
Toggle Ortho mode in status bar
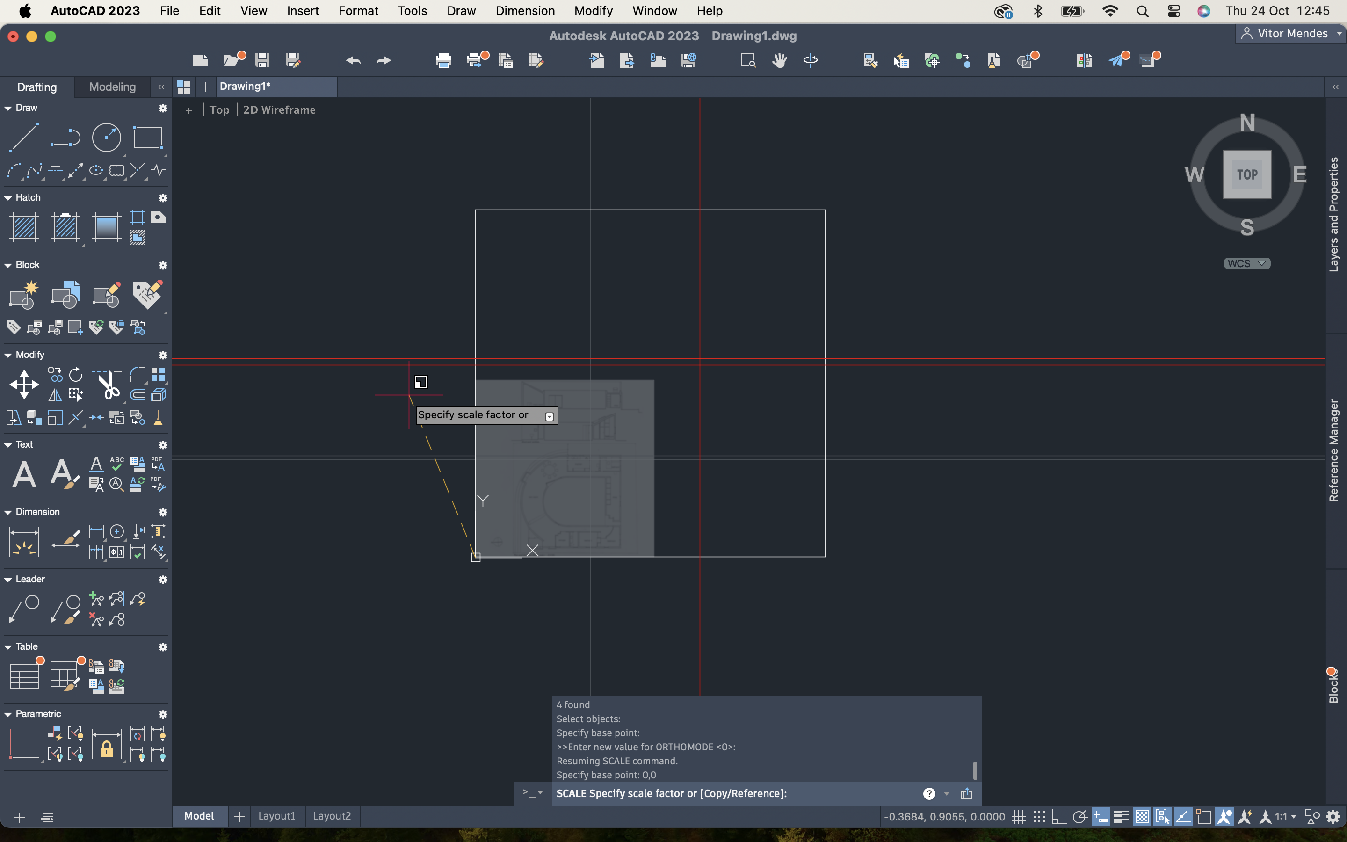click(x=1059, y=817)
